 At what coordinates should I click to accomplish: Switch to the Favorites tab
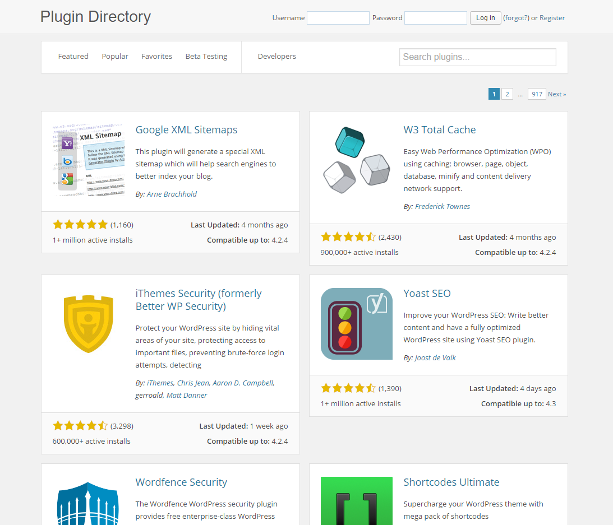click(x=157, y=56)
